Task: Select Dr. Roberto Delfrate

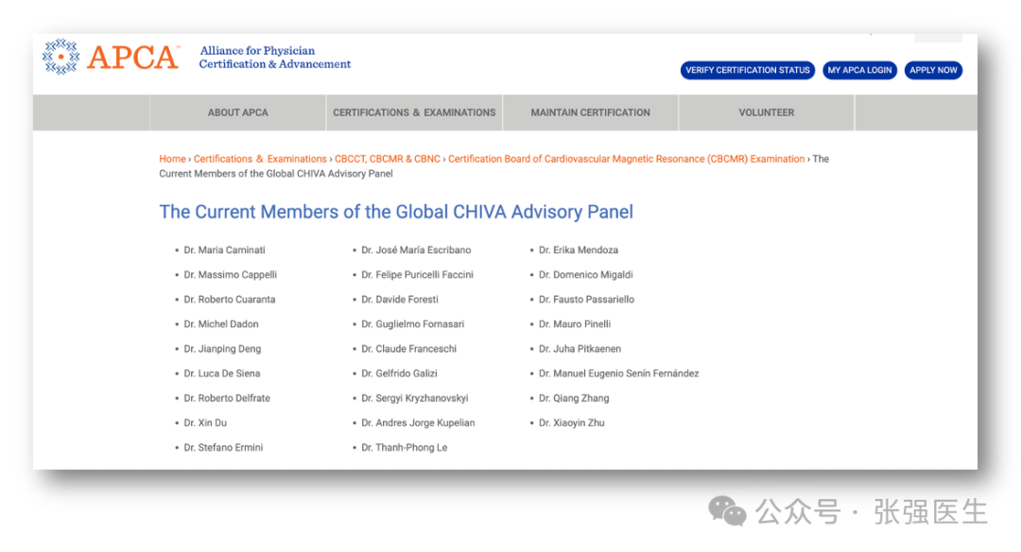Action: 227,398
